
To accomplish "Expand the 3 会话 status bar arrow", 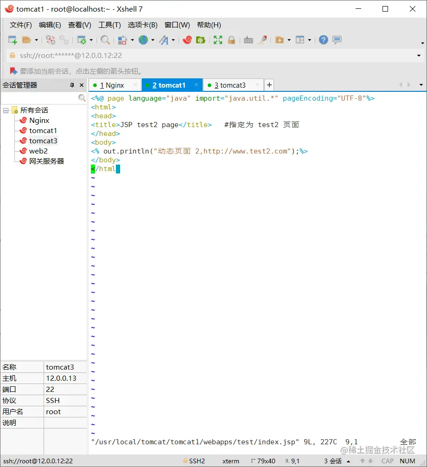I will 348,461.
